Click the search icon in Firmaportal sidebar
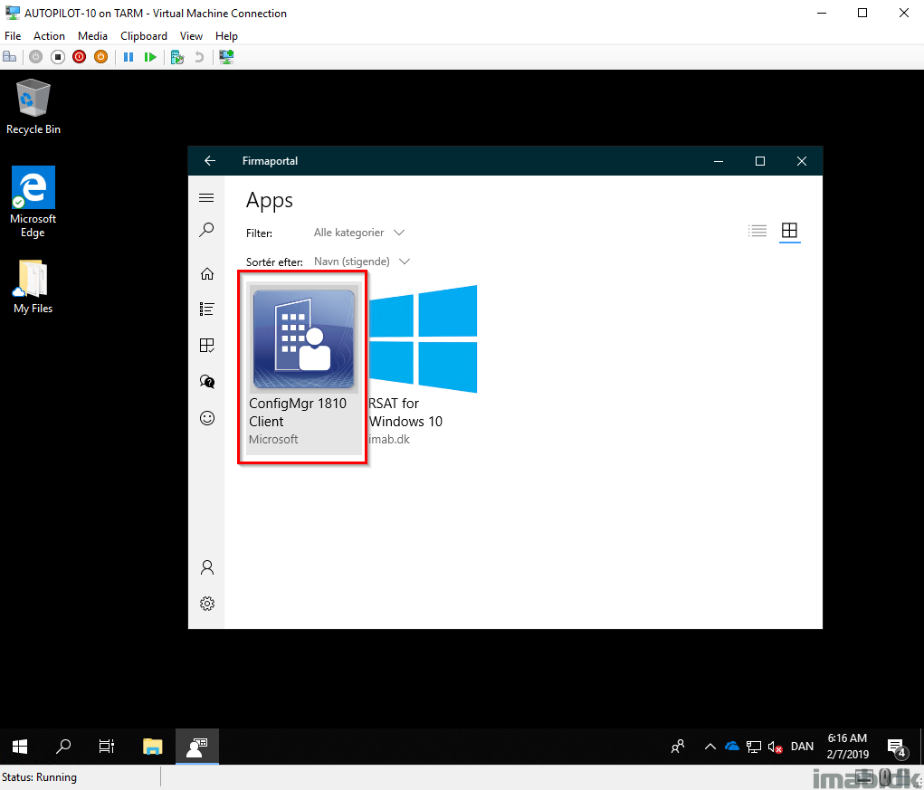This screenshot has width=924, height=790. [x=206, y=229]
